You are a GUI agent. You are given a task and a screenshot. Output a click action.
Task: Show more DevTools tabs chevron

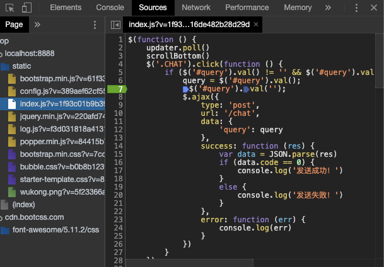point(328,8)
